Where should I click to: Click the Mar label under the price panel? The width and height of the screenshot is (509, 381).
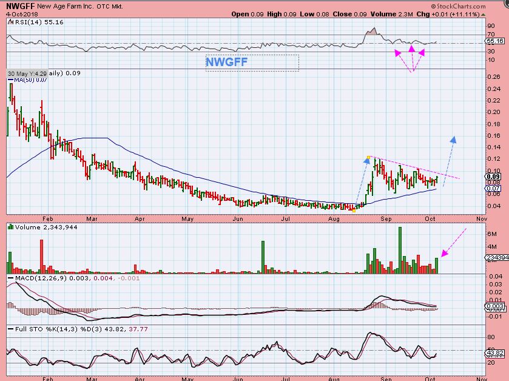click(x=92, y=219)
